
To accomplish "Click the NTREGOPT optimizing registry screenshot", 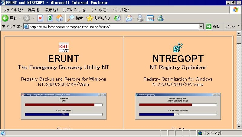I will tap(178, 106).
